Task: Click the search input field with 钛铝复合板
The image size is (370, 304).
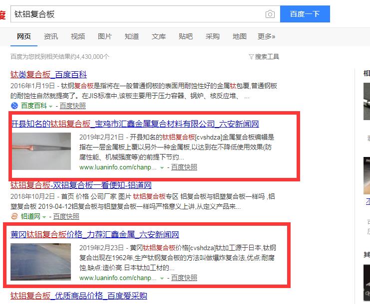Action: pyautogui.click(x=138, y=14)
